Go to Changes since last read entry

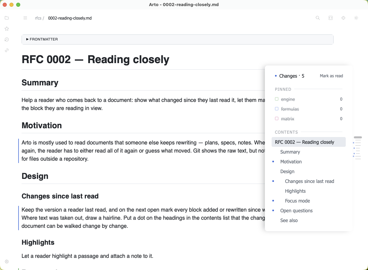pos(309,182)
